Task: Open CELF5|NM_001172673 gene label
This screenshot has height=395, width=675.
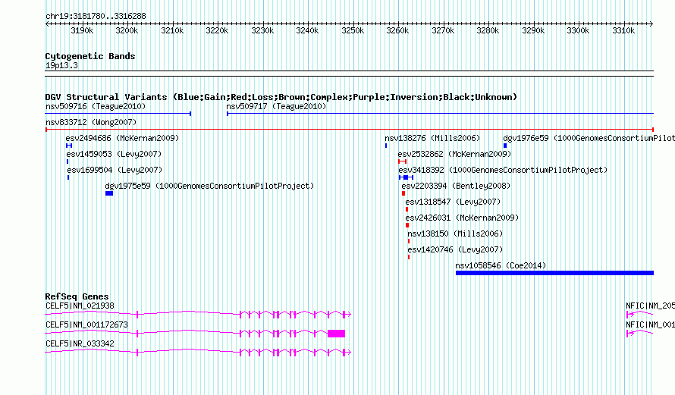Action: [86, 324]
